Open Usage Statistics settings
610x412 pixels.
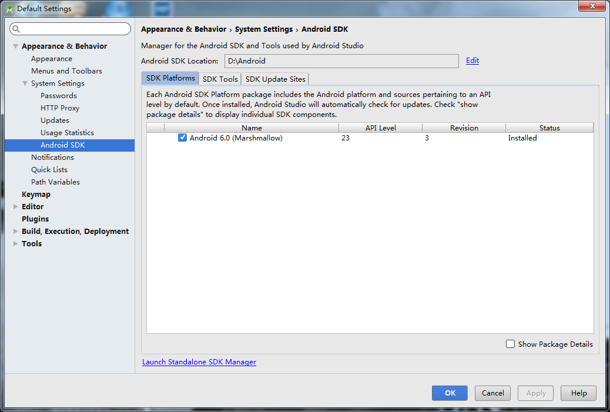[68, 133]
